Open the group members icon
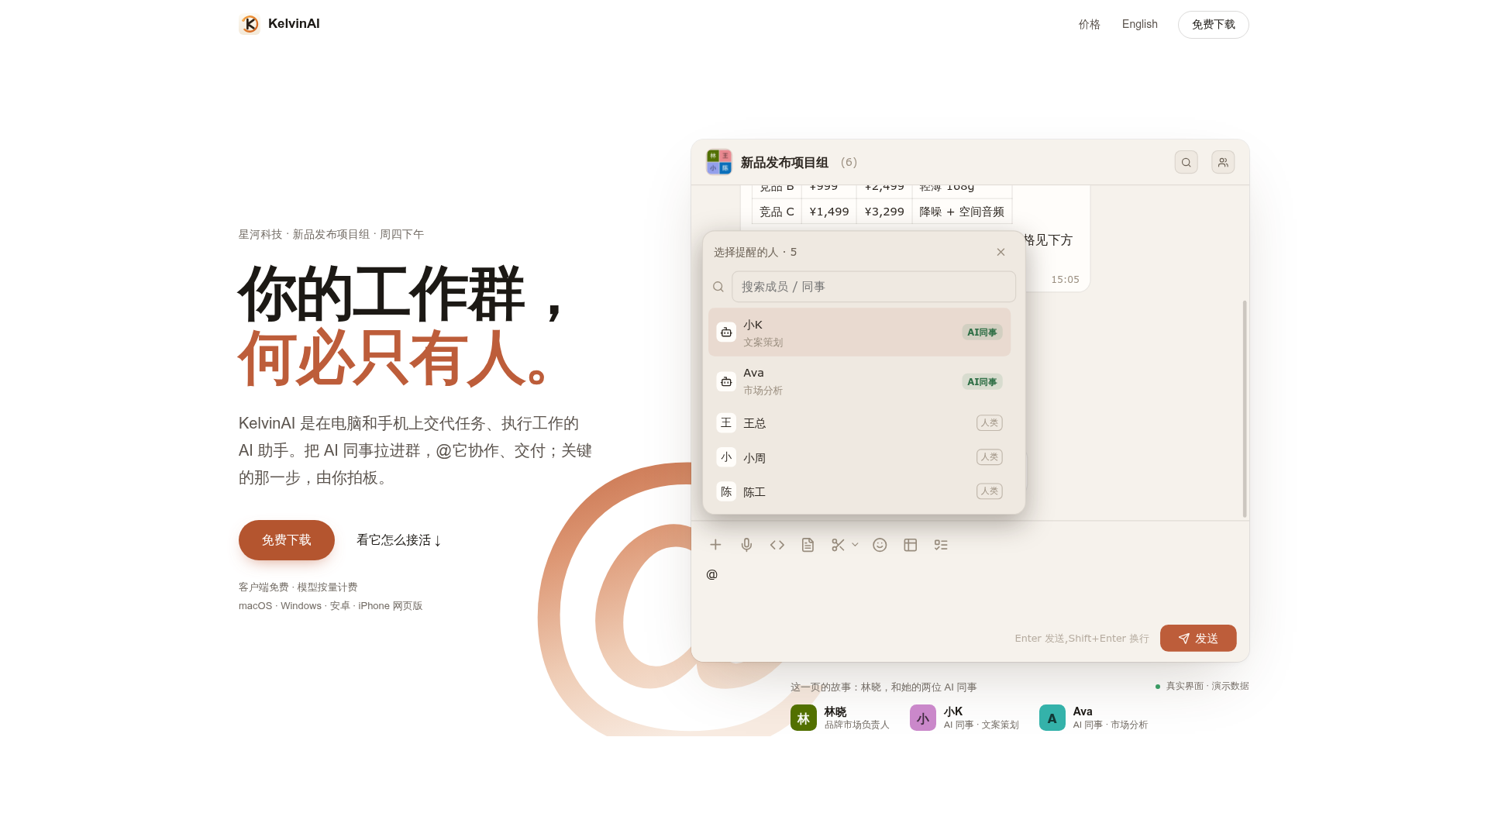Screen dimensions: 1488x837 [1223, 162]
